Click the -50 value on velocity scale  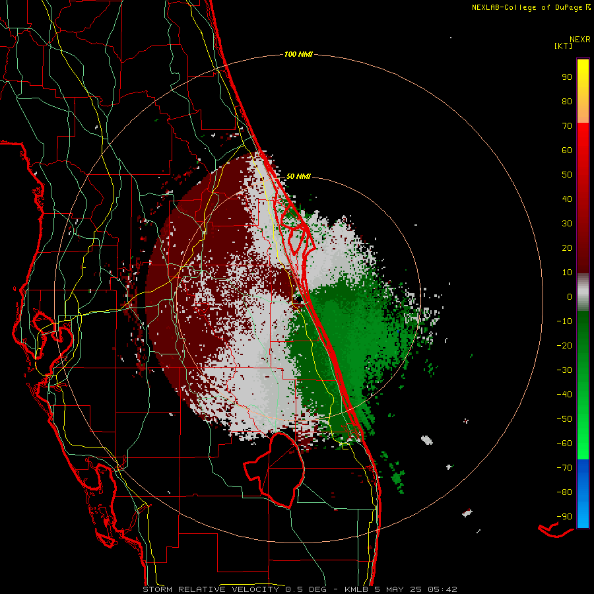pos(564,419)
